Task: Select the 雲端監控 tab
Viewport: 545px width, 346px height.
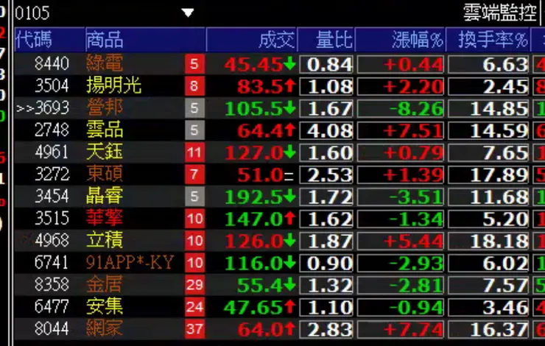Action: pos(500,13)
